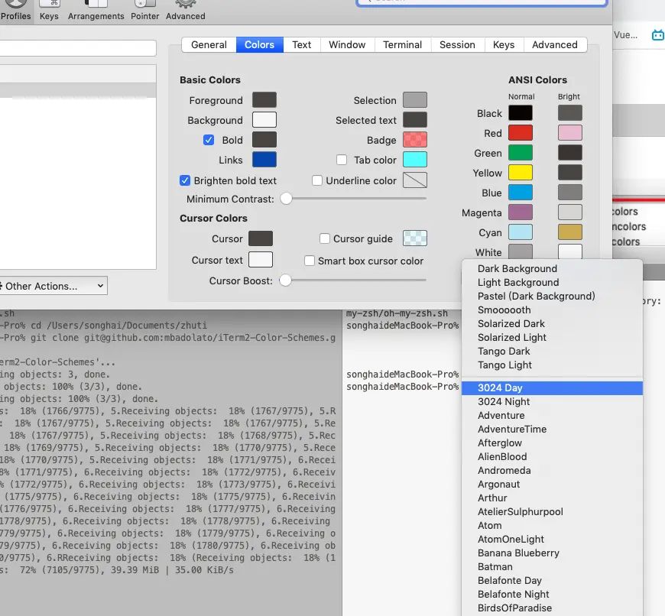Open the Selected text color swatch
Viewport: 665px width, 616px height.
(415, 120)
